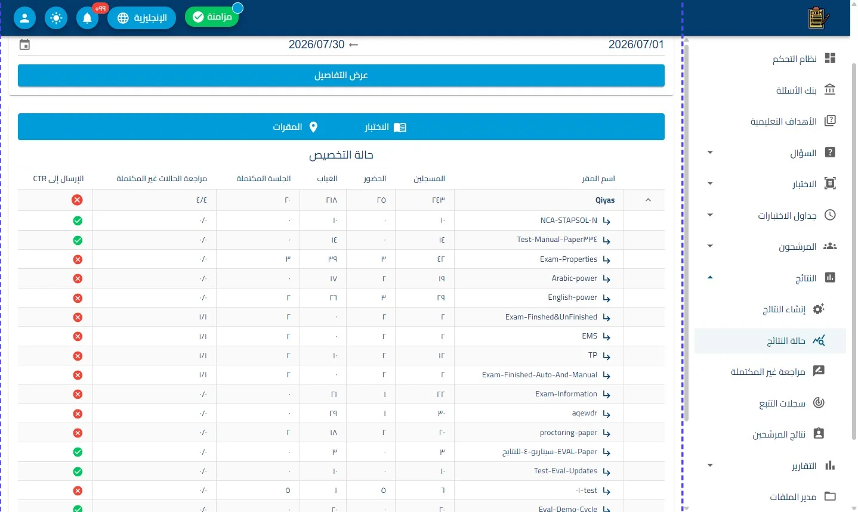This screenshot has height=512, width=858.
Task: Switch to the المقرات tab
Action: click(296, 127)
